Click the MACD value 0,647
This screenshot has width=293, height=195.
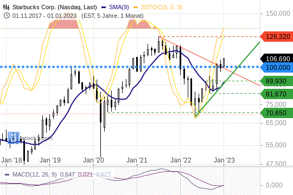(x=67, y=174)
